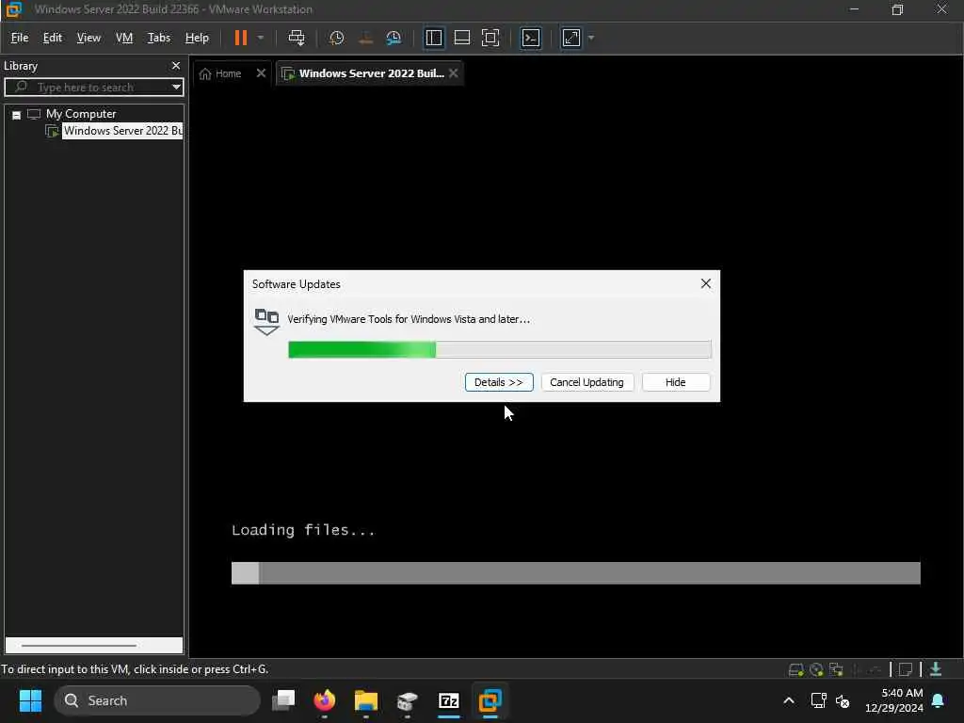The height and width of the screenshot is (723, 964).
Task: Close the Home tab
Action: click(261, 73)
